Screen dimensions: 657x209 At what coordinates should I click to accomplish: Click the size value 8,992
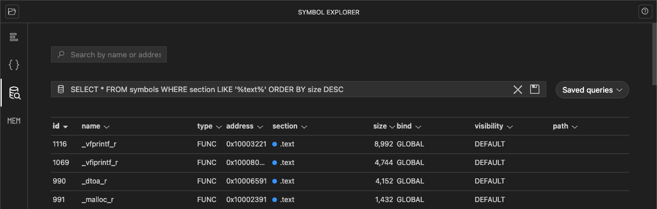pyautogui.click(x=384, y=144)
